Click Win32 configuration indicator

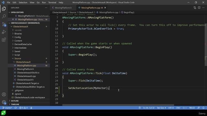[192, 108]
